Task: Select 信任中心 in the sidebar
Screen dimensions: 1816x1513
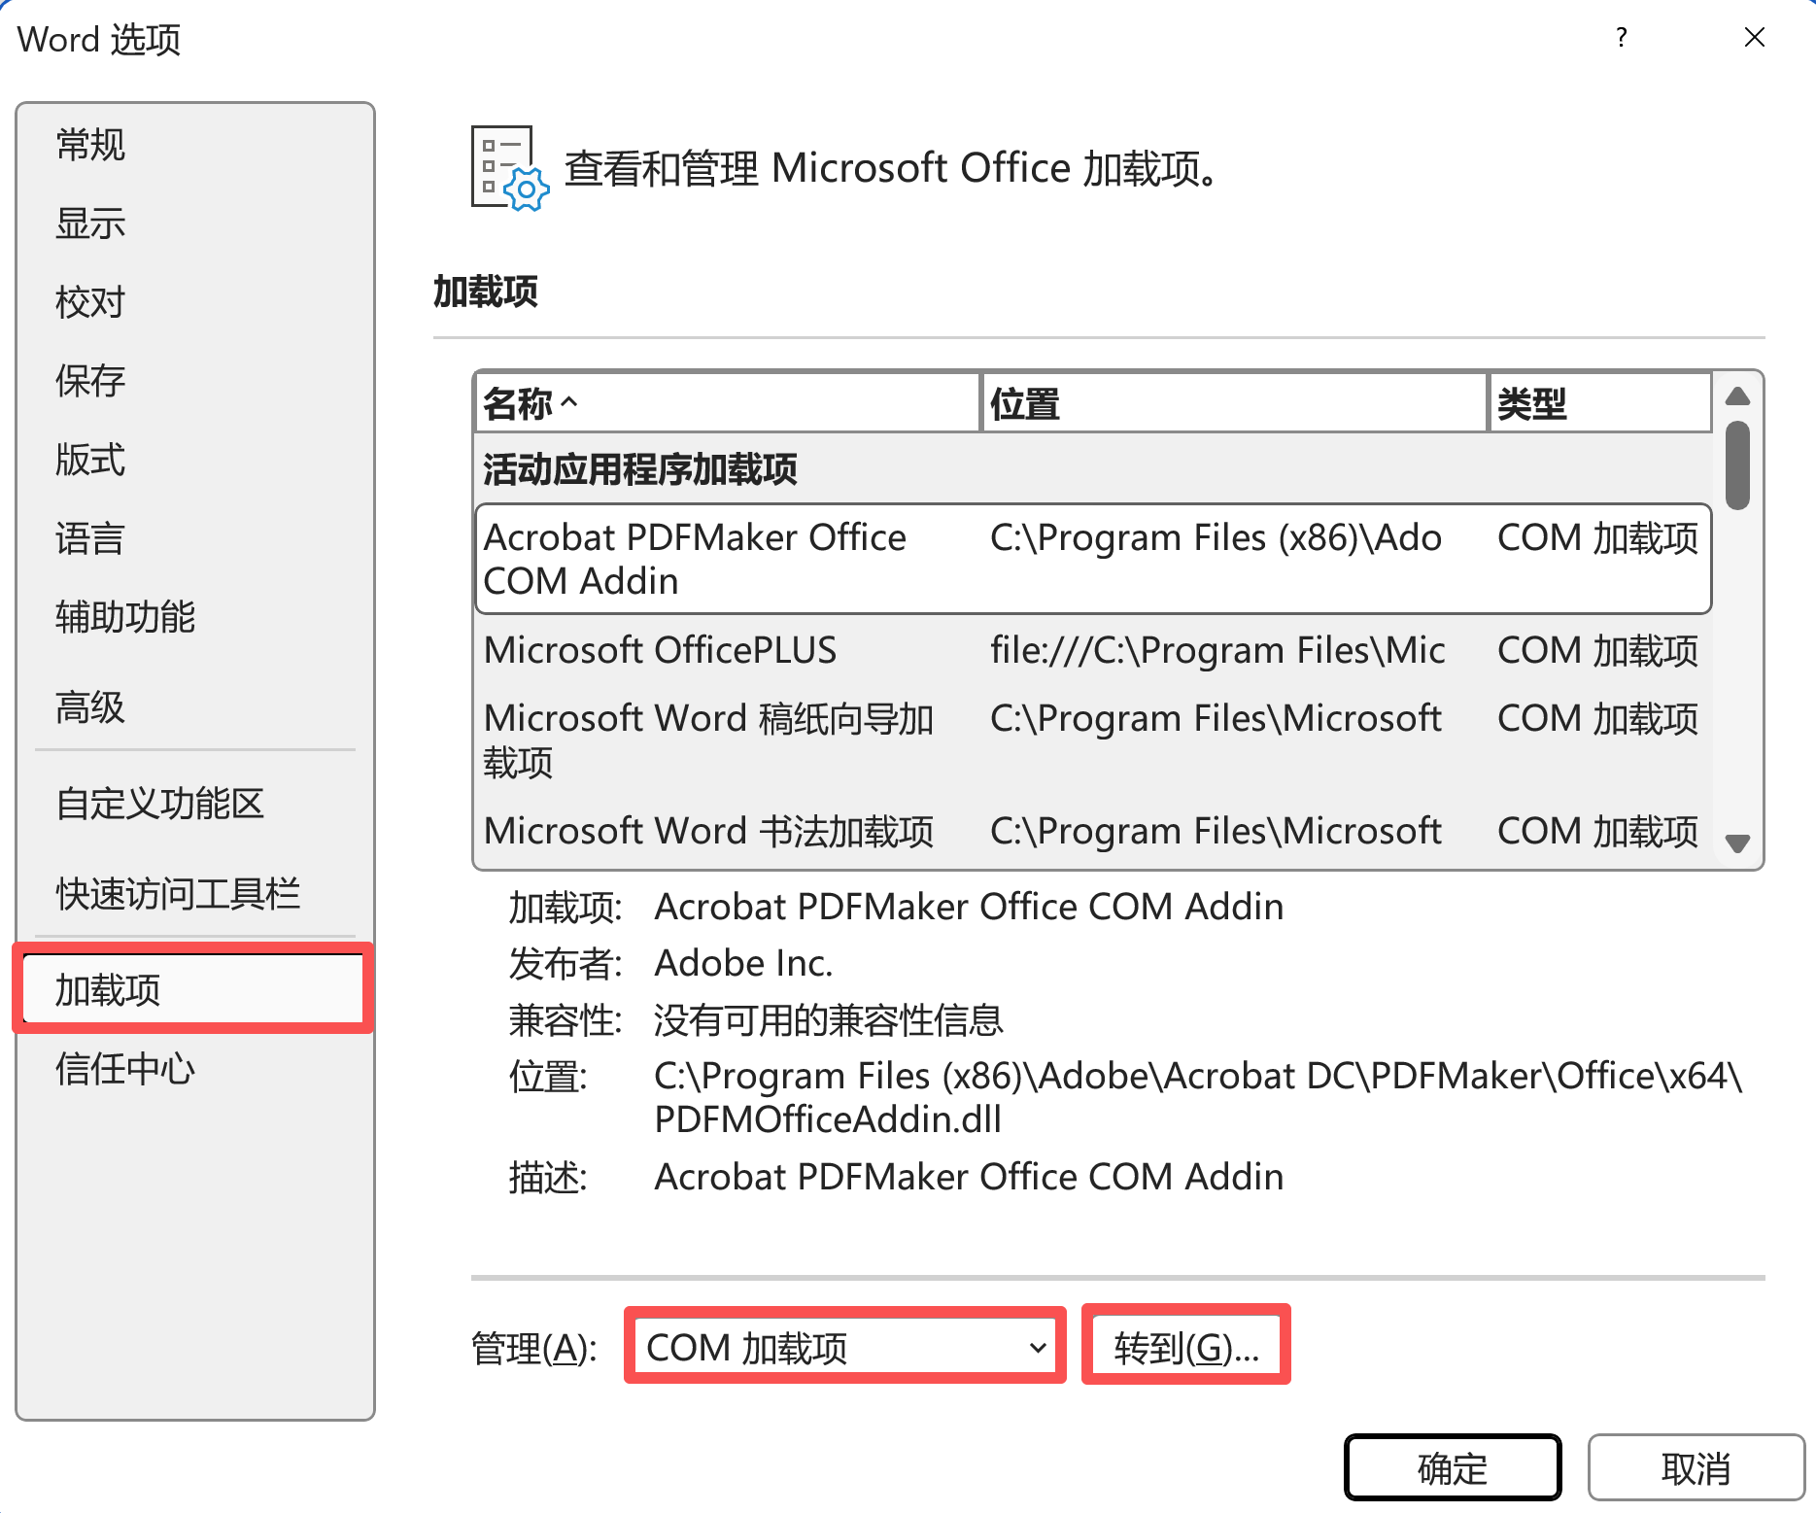Action: tap(125, 1069)
